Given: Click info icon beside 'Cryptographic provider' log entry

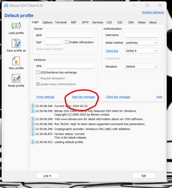Looking at the screenshot, I should (33, 129).
